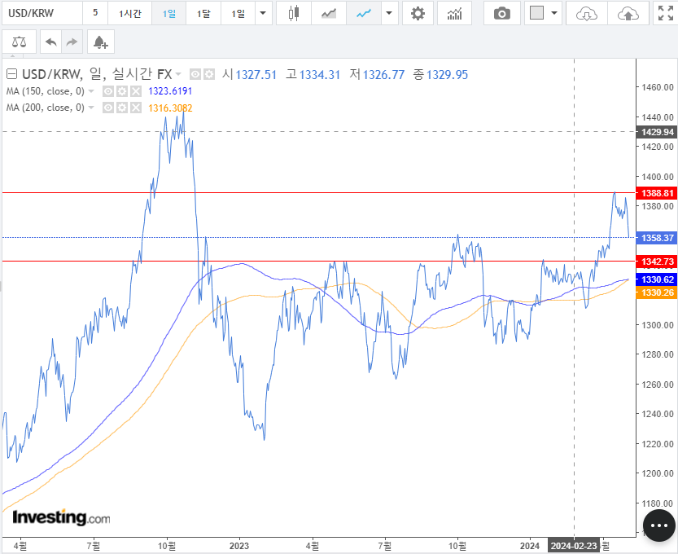Click the 2023 label on time axis

point(239,546)
